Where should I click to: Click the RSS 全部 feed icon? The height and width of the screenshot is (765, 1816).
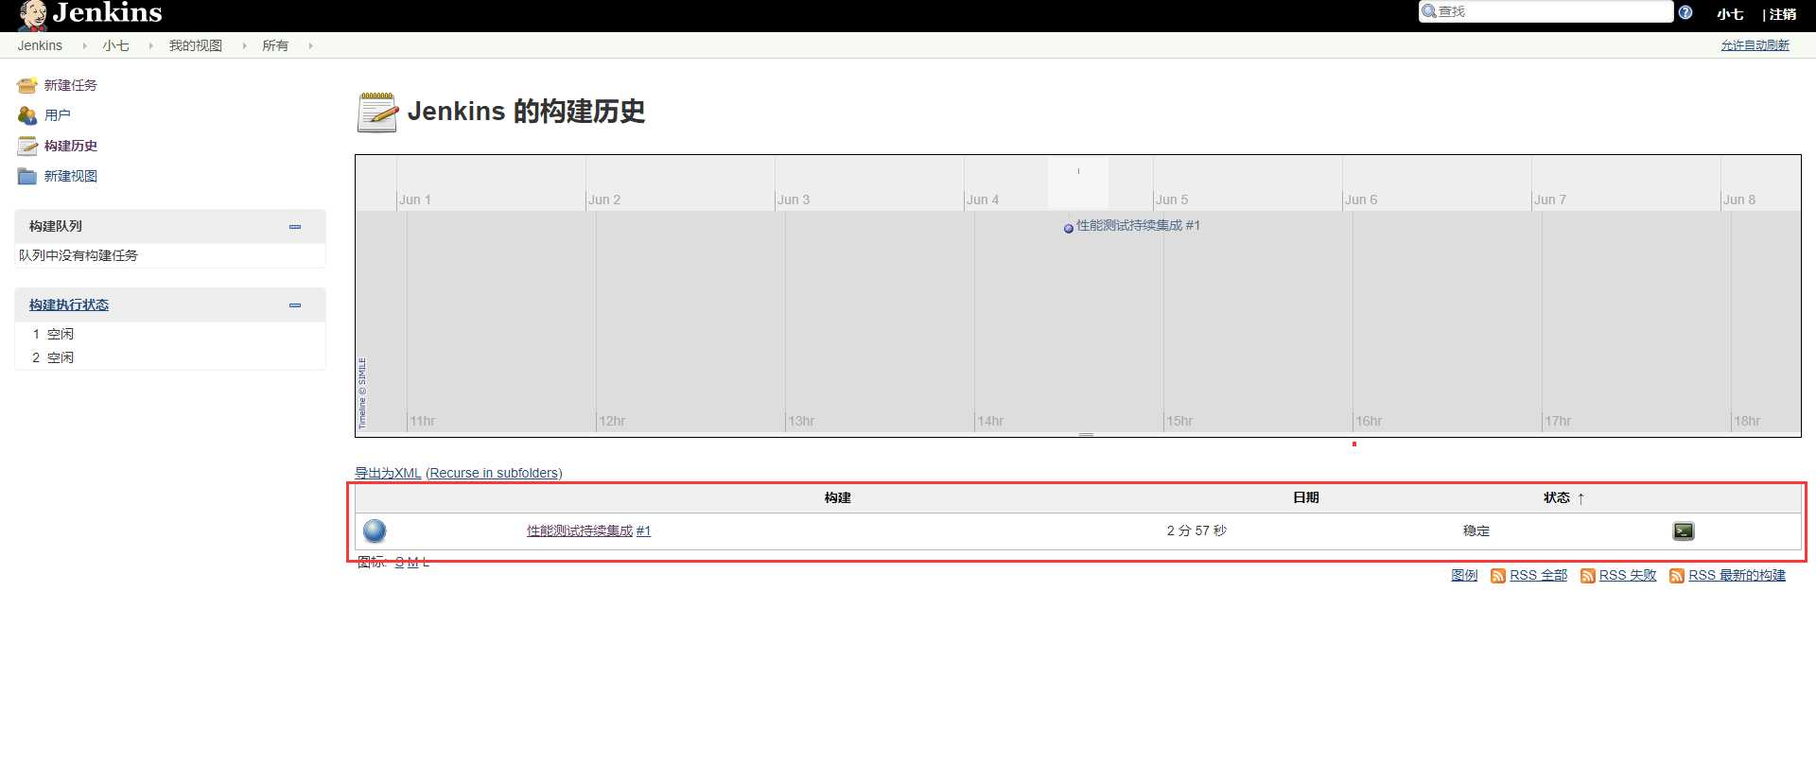tap(1498, 576)
